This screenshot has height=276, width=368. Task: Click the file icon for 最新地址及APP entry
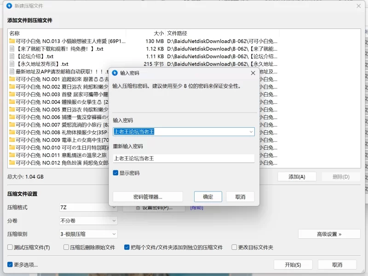point(12,72)
